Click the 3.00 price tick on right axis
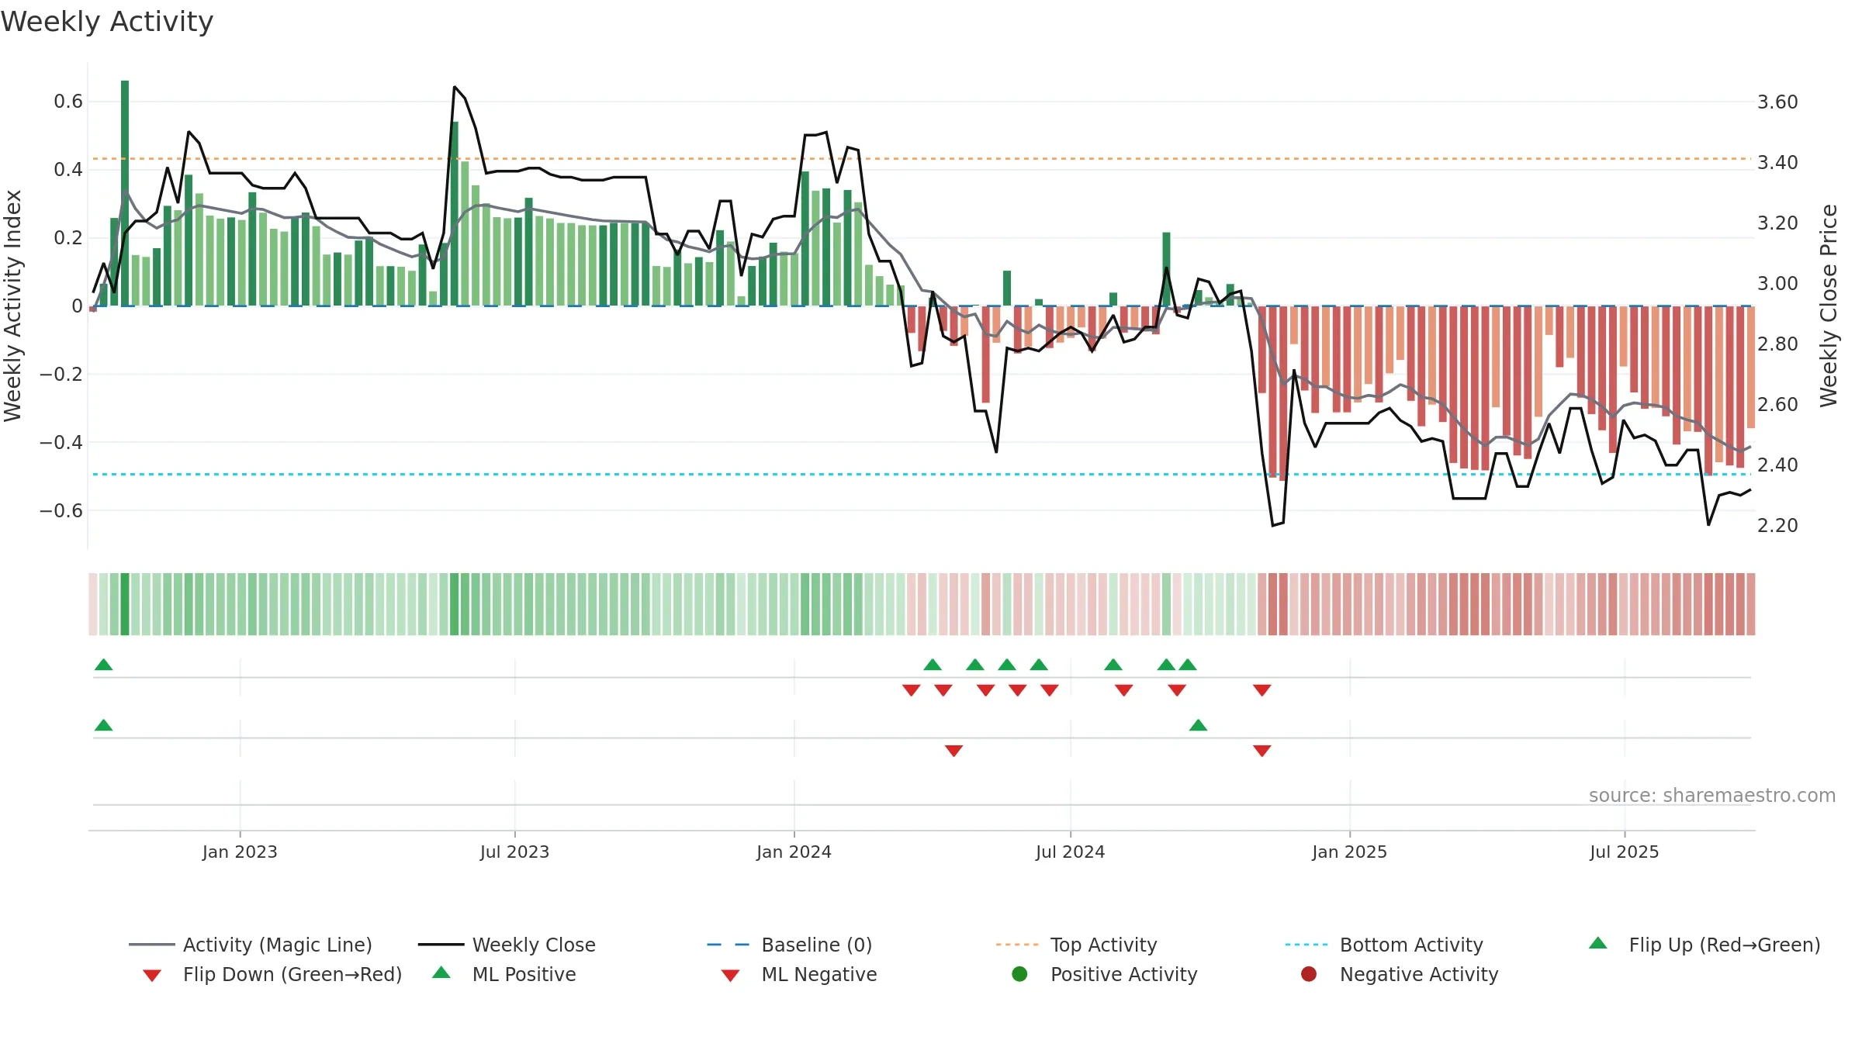This screenshot has width=1862, height=1047. coord(1777,284)
